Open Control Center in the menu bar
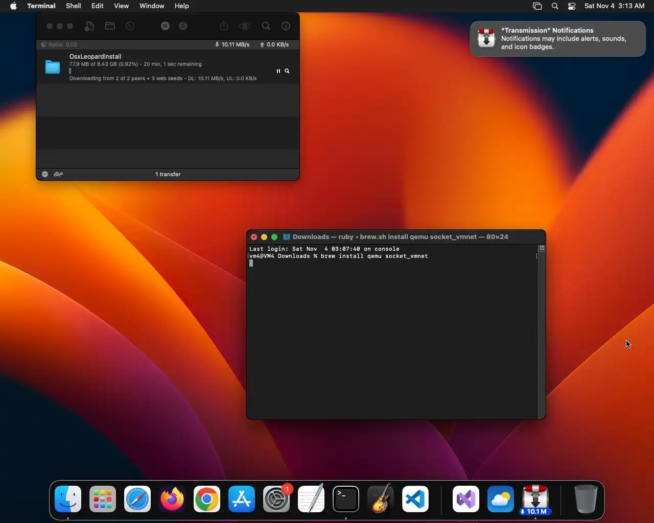654x523 pixels. click(572, 6)
